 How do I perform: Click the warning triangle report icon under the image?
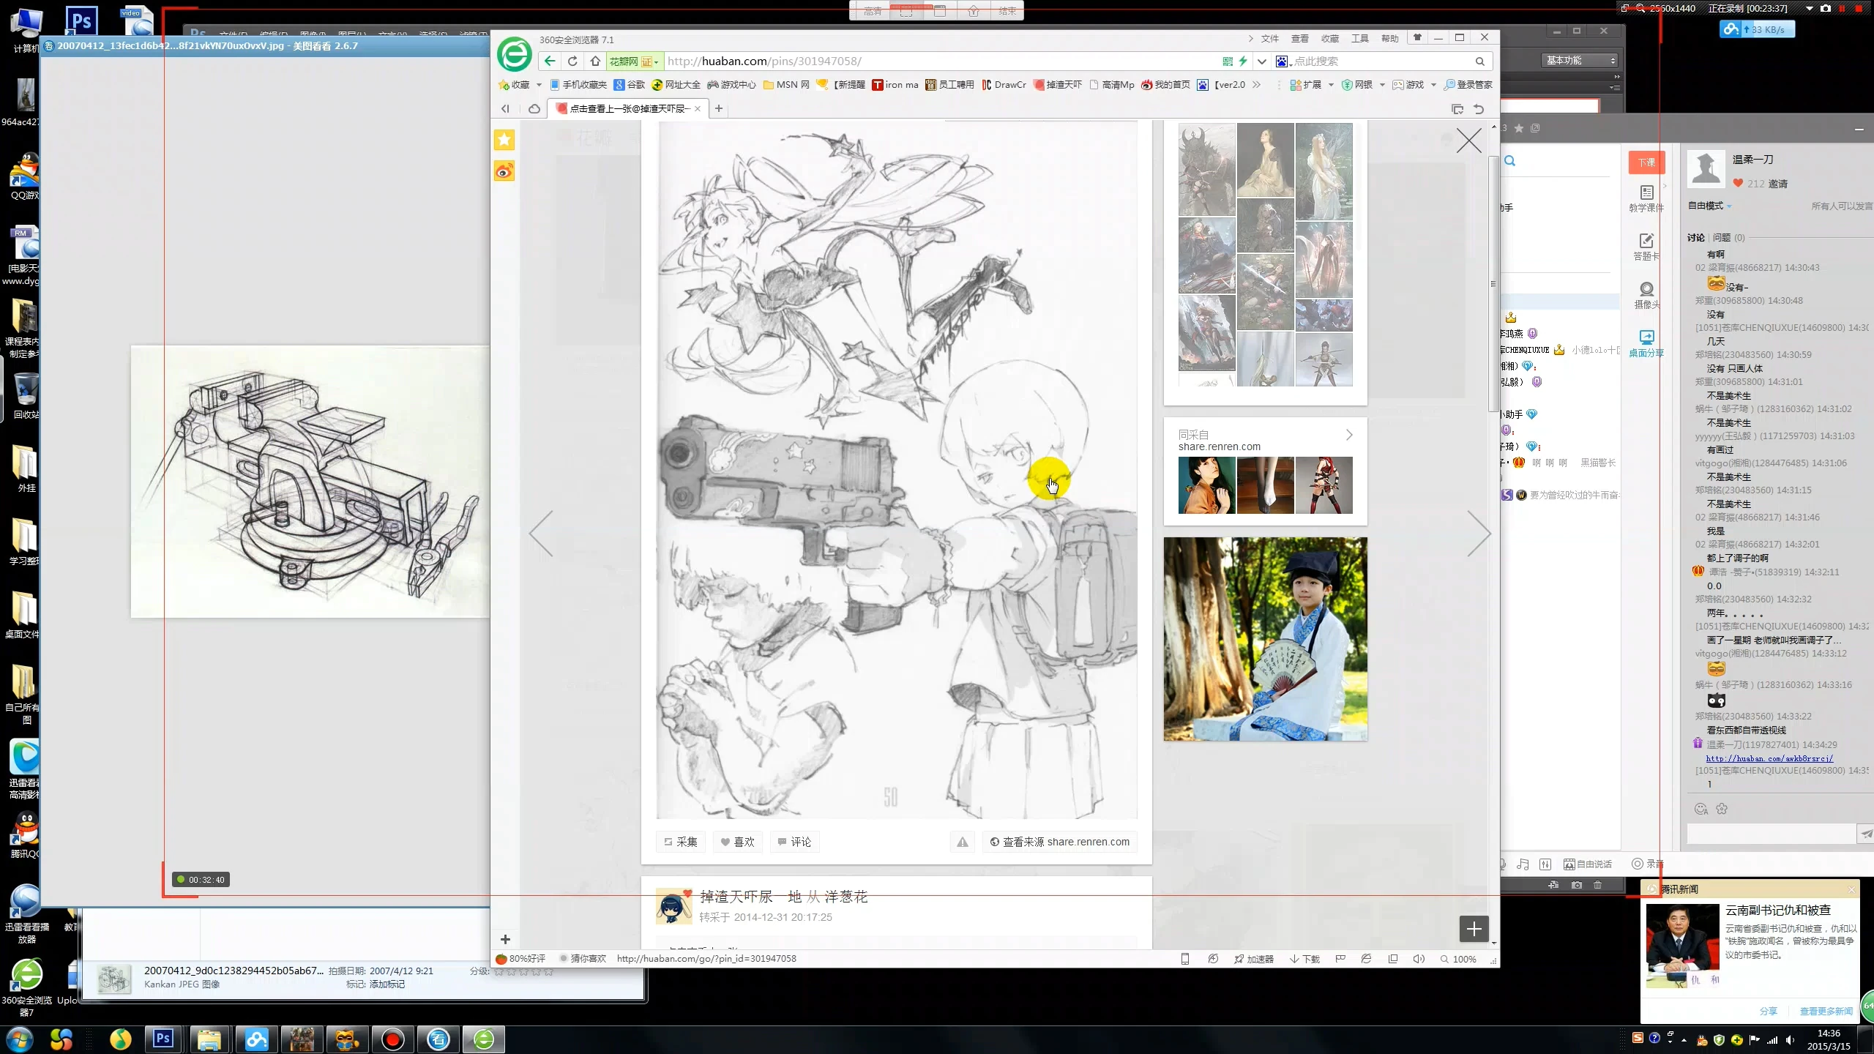click(963, 842)
